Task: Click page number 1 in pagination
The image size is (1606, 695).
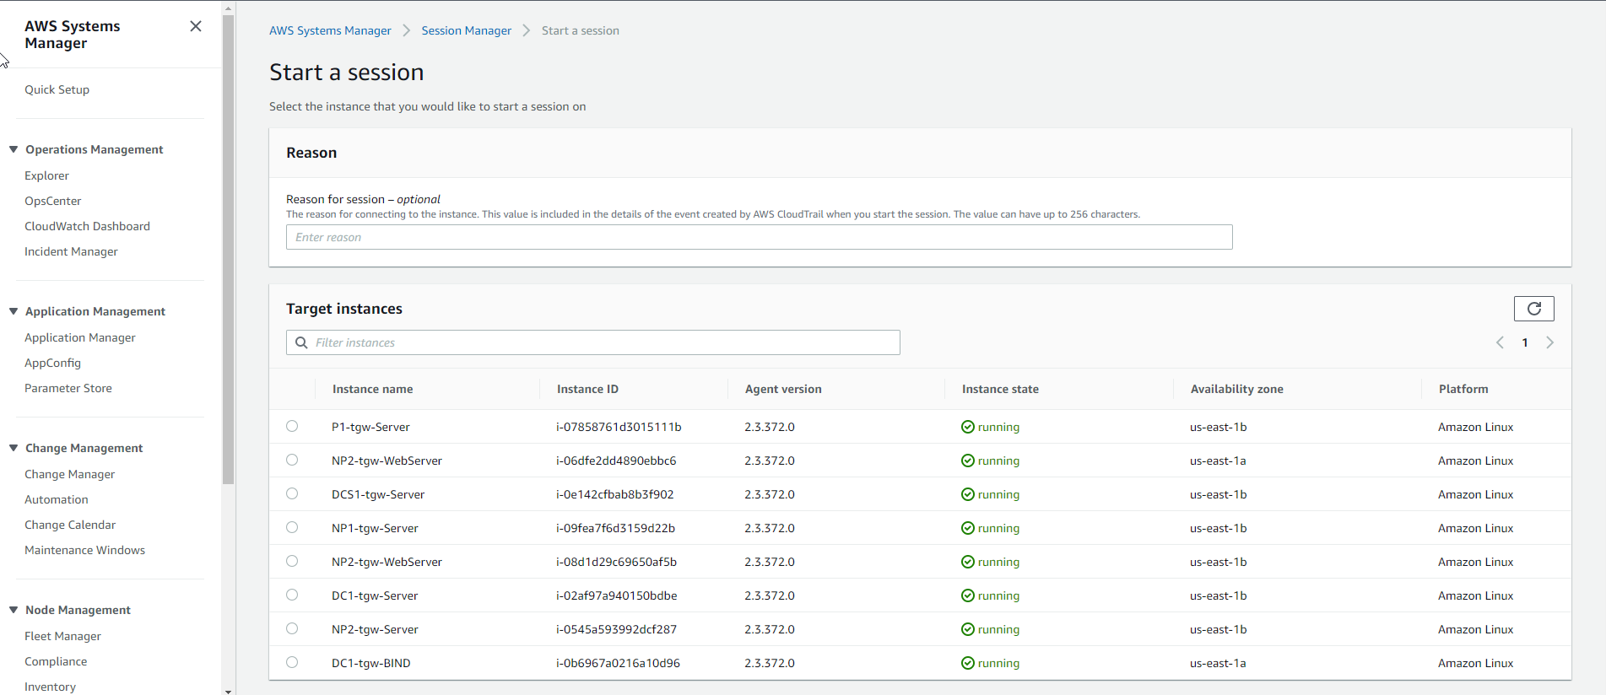Action: (1525, 342)
